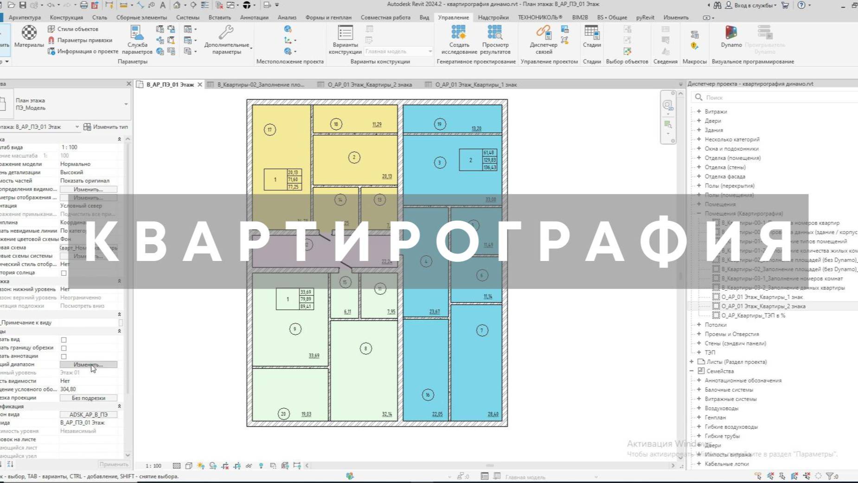Expand the Витражи tree node
The height and width of the screenshot is (483, 858).
point(699,111)
